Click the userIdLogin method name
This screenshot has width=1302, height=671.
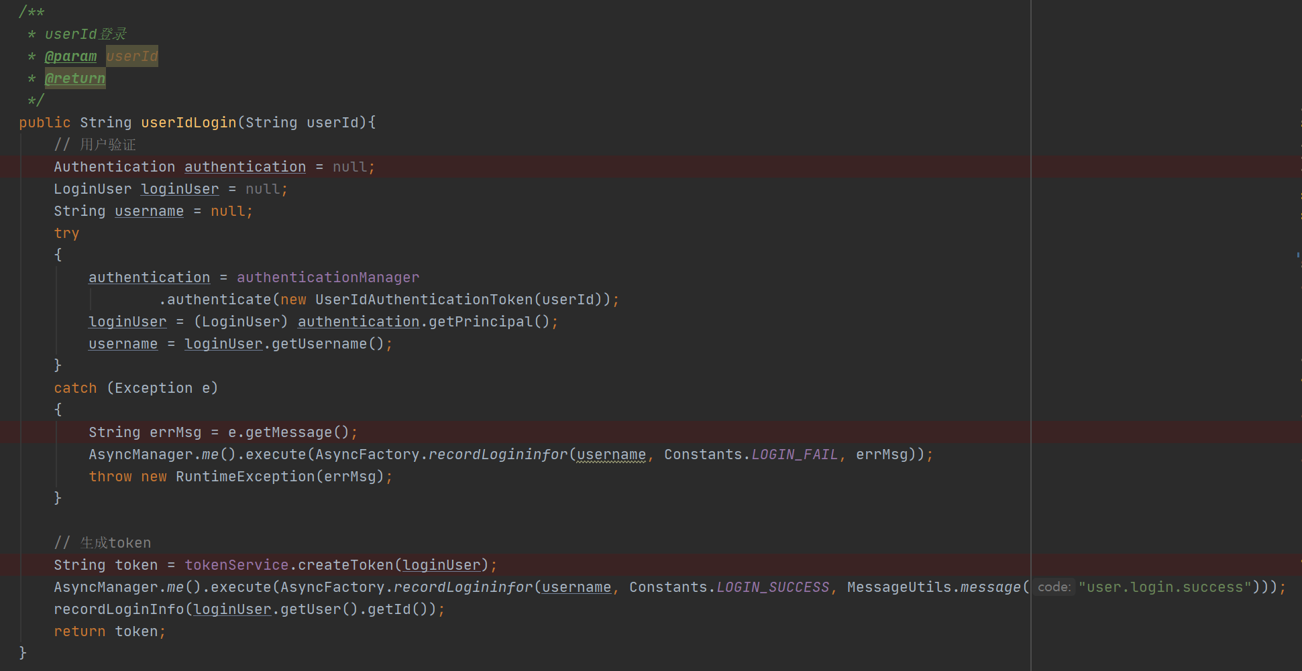[x=188, y=122]
